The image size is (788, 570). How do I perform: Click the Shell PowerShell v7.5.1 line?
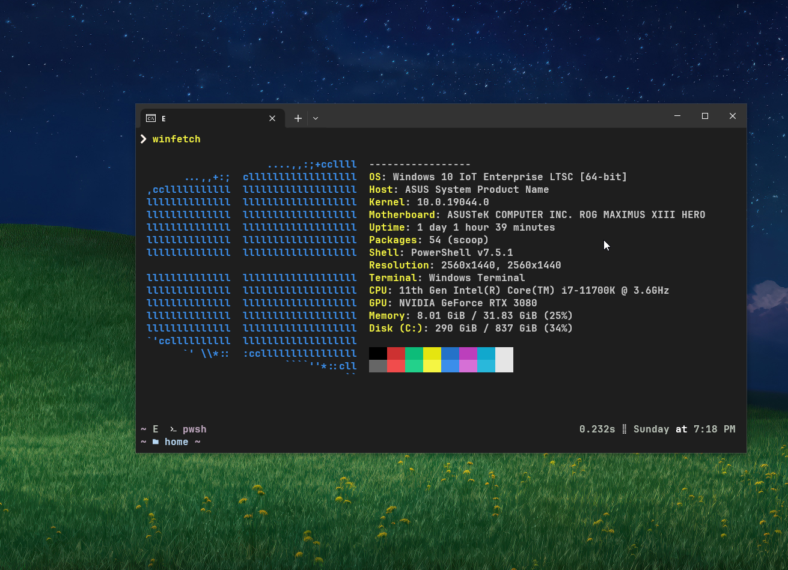pos(441,253)
